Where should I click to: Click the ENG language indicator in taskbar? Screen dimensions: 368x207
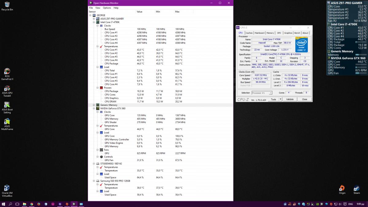tap(351, 204)
